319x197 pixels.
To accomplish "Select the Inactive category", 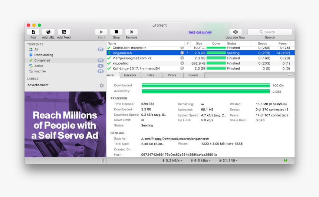I will pyautogui.click(x=65, y=71).
